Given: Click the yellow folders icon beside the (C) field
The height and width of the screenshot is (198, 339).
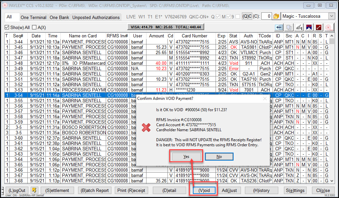Looking at the screenshot, I should coord(276,16).
